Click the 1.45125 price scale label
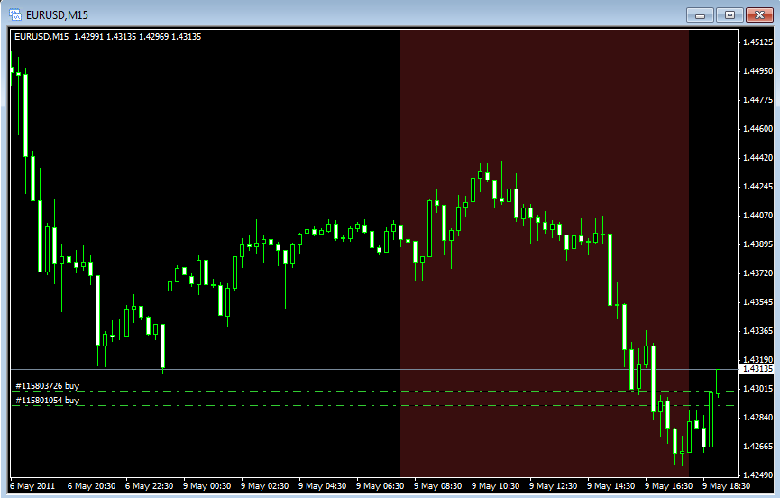The width and height of the screenshot is (780, 498). click(x=758, y=42)
